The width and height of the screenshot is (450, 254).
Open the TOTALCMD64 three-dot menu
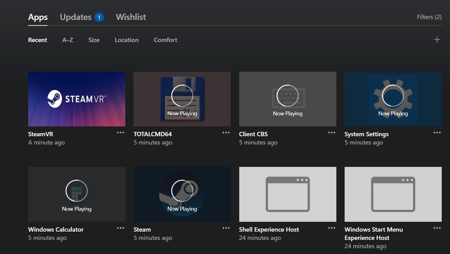[x=226, y=133]
